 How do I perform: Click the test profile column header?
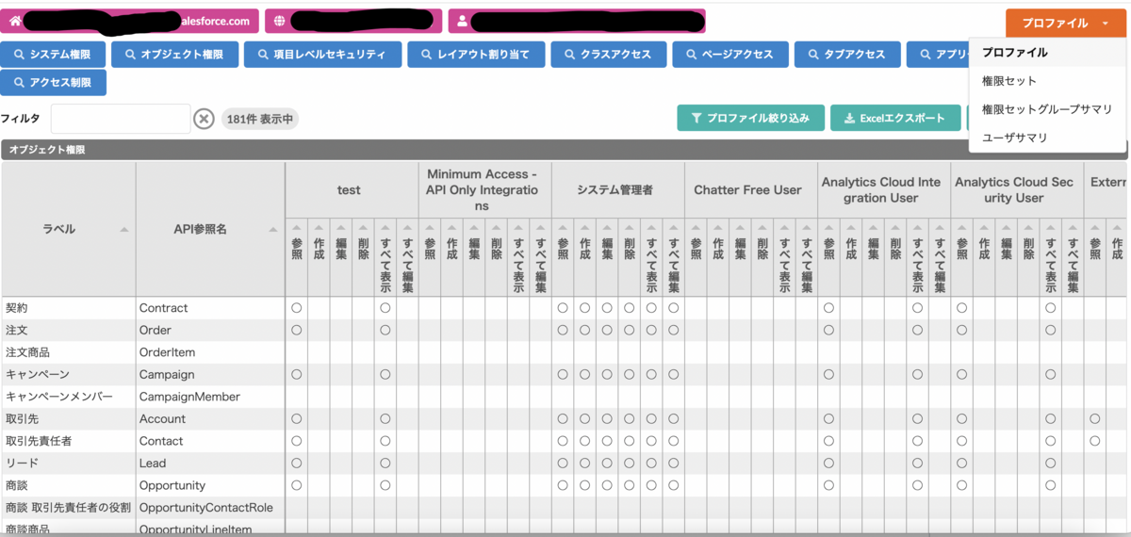click(352, 190)
